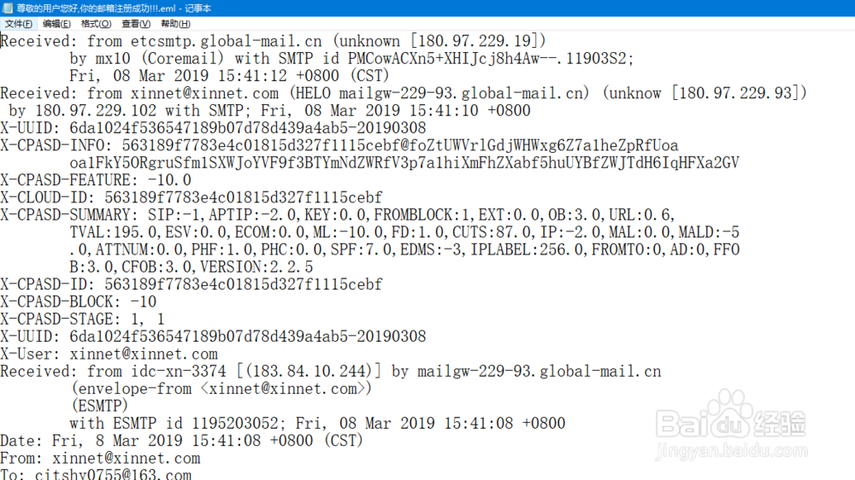Click the envelope-from <xinnet@xinnet.com> text
Screen dimensions: 855x480
pyautogui.click(x=221, y=389)
